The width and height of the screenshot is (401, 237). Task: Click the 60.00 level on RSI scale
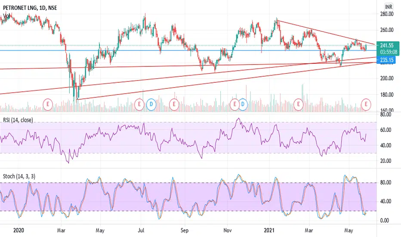click(386, 130)
